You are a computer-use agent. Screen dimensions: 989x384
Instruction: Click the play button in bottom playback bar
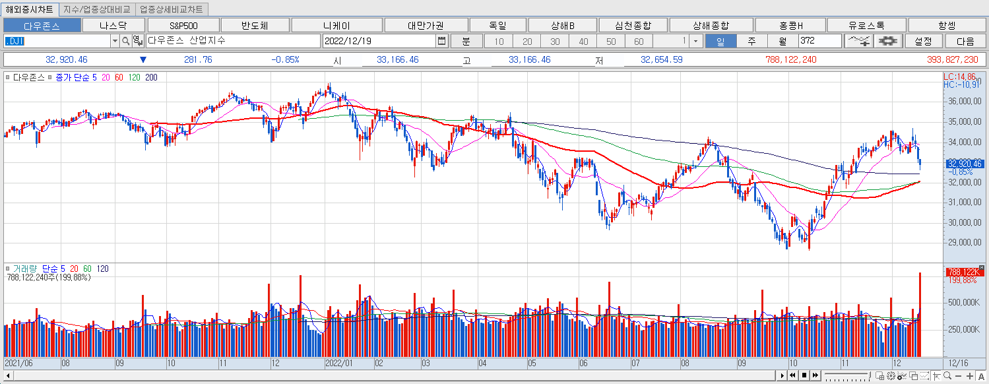[782, 375]
